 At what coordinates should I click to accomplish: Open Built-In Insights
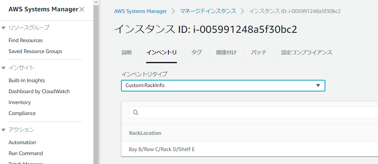27,80
